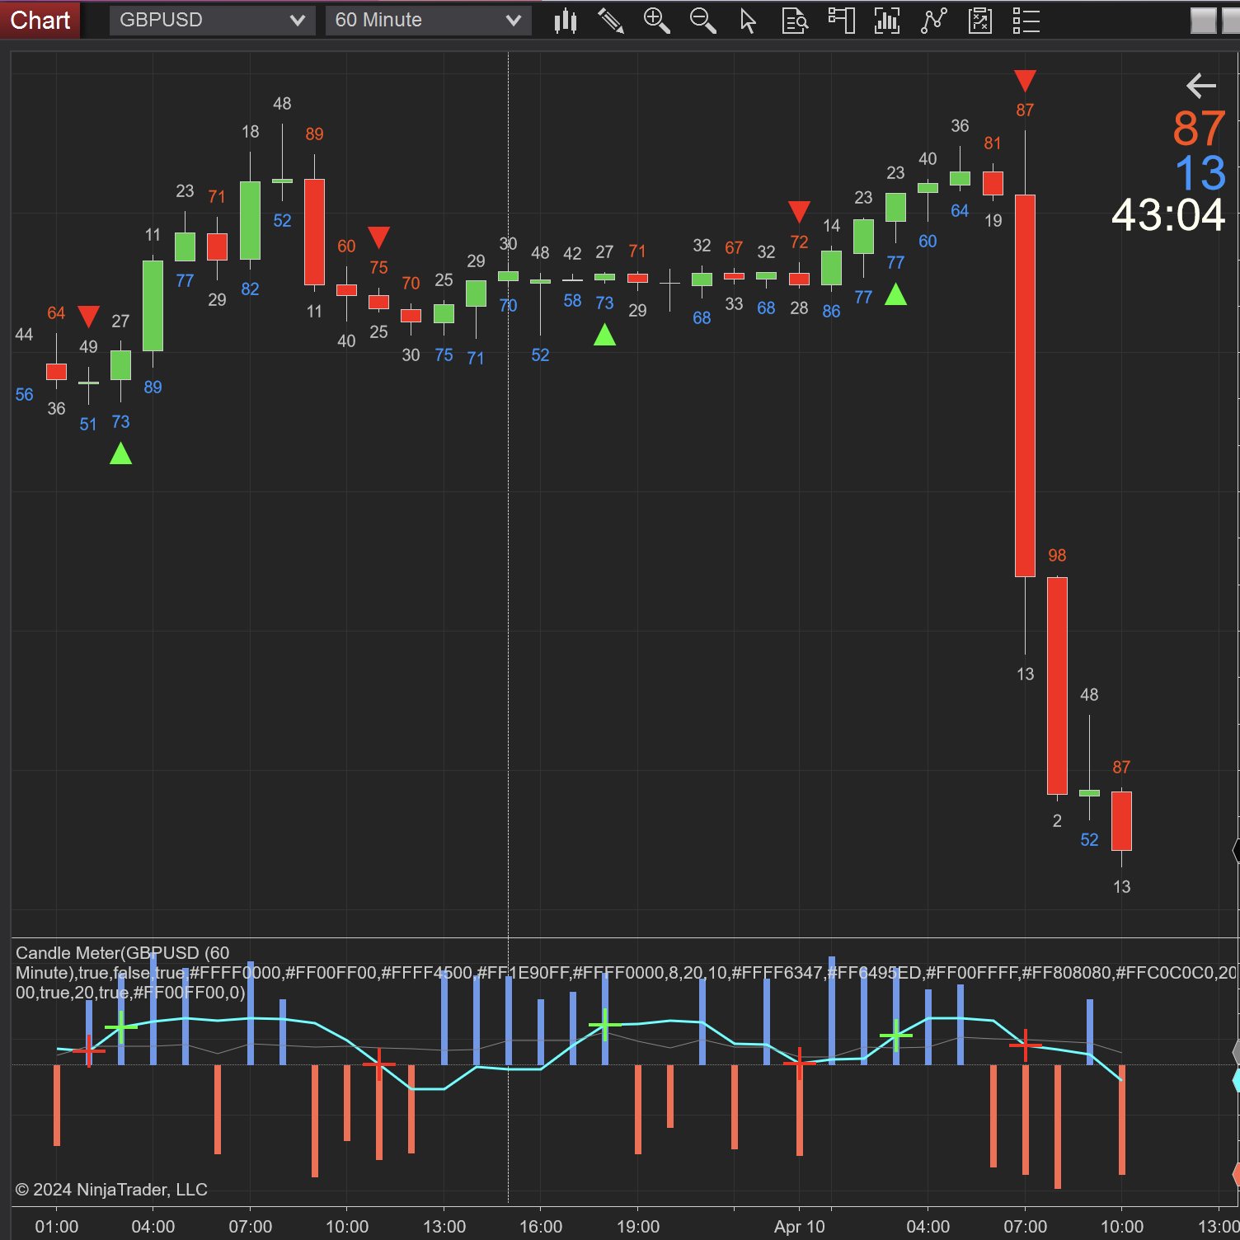
Task: Click the red triangle above orange 75
Action: tap(378, 237)
